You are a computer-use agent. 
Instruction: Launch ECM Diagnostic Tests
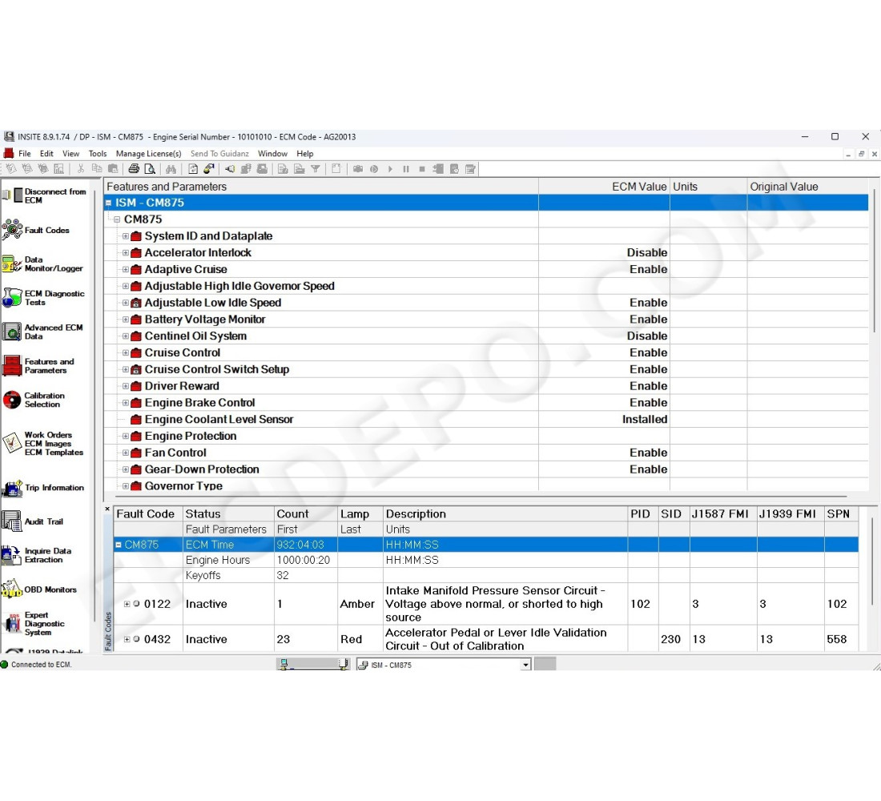coord(12,298)
